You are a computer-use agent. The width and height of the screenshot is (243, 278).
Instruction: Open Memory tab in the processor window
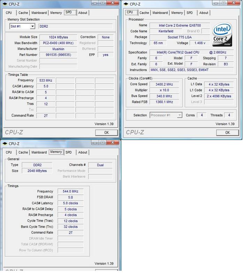coord(177,13)
